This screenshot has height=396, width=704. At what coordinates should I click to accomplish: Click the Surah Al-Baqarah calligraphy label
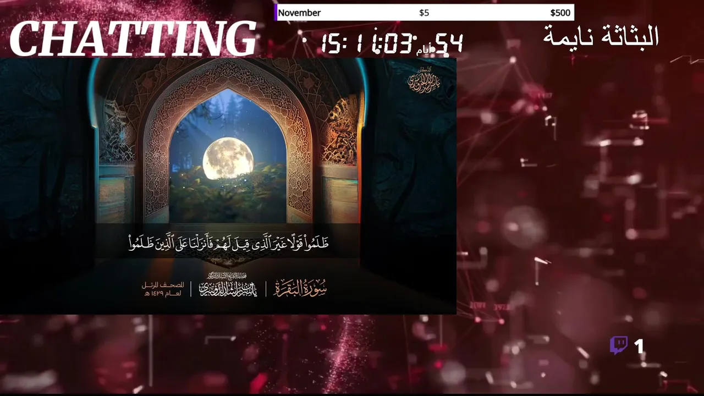point(300,288)
